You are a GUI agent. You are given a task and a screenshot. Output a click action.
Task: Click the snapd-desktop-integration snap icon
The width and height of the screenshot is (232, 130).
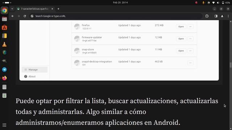[77, 63]
